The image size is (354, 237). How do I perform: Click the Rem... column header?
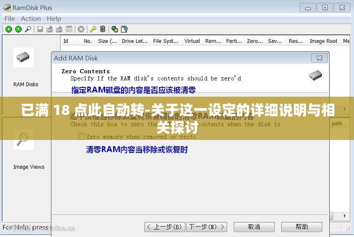213,41
